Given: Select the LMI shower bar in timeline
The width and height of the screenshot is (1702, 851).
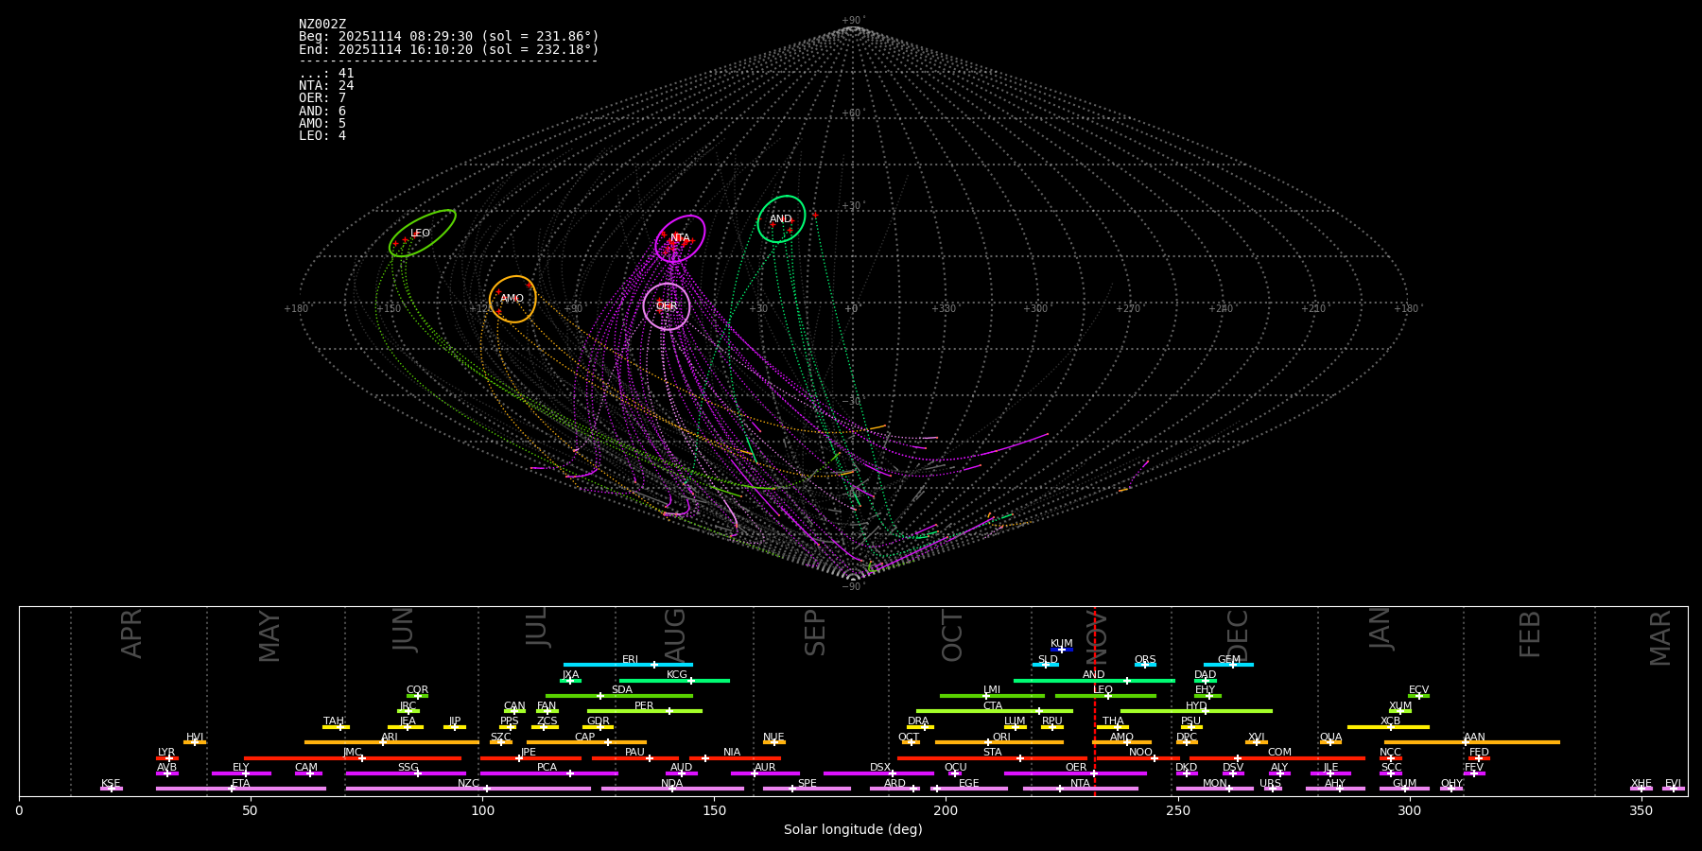Looking at the screenshot, I should click(x=992, y=696).
